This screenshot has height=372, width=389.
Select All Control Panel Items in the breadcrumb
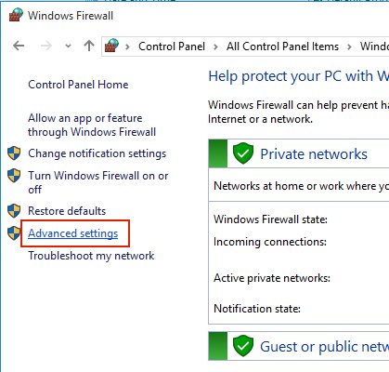(282, 46)
